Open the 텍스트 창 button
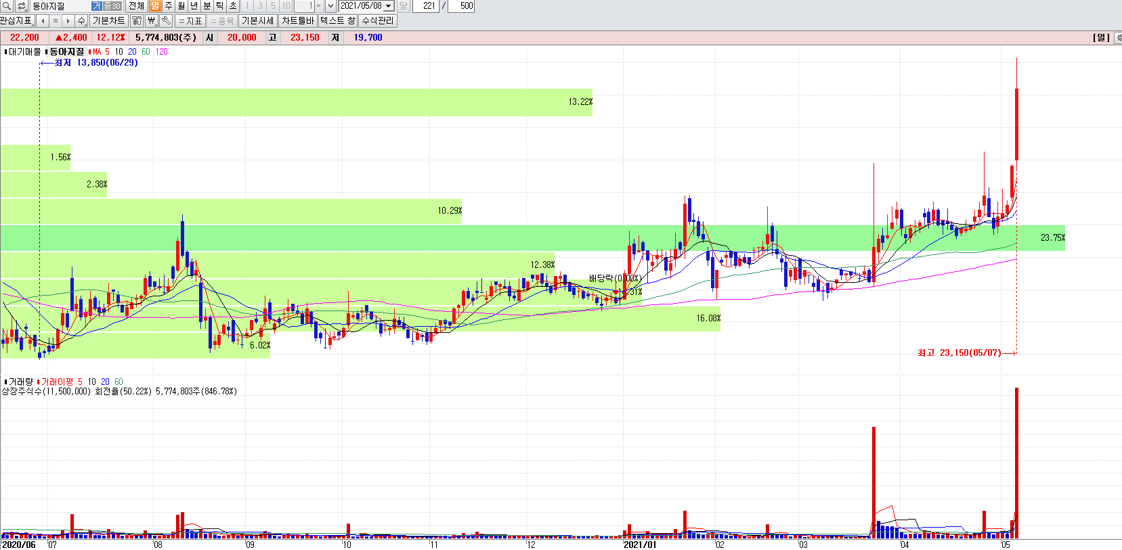This screenshot has height=550, width=1122. [x=338, y=21]
